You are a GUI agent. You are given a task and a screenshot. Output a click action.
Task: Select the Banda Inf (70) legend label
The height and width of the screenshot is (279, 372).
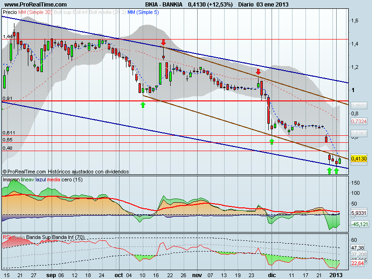pos(68,237)
